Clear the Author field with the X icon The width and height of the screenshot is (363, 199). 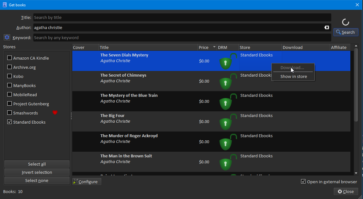click(327, 27)
